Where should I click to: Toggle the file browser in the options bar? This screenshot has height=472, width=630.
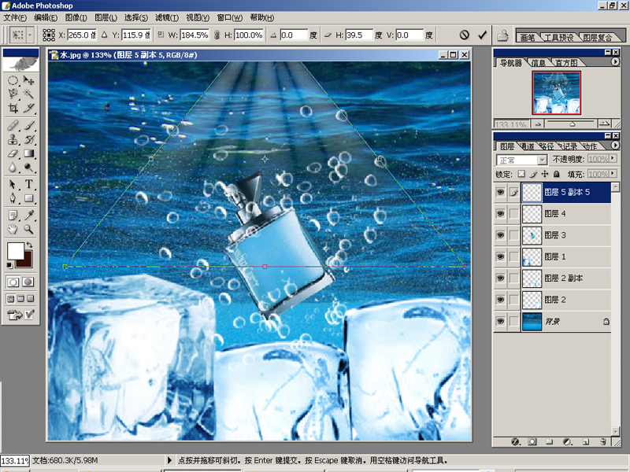click(502, 35)
